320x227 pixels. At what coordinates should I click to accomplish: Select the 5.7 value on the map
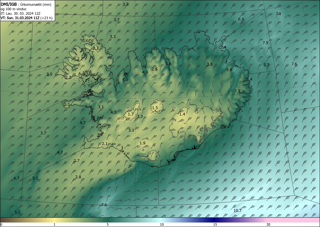(x=266, y=65)
